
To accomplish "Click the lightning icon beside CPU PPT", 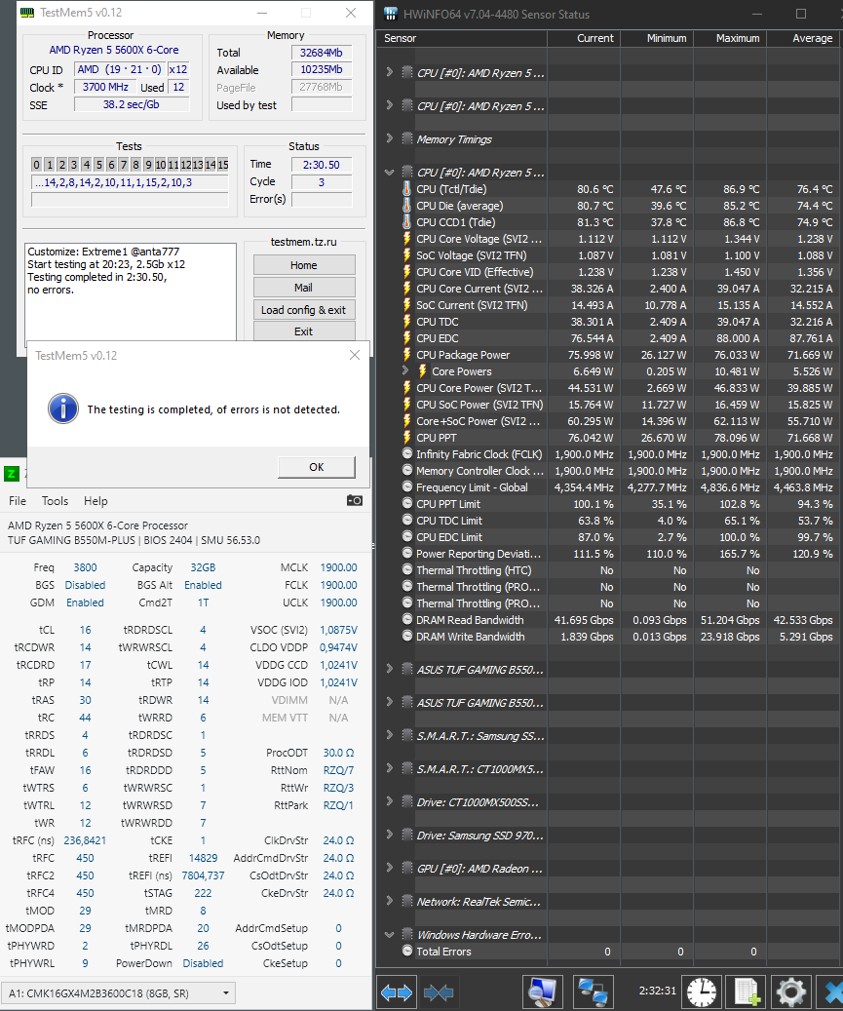I will [x=406, y=437].
